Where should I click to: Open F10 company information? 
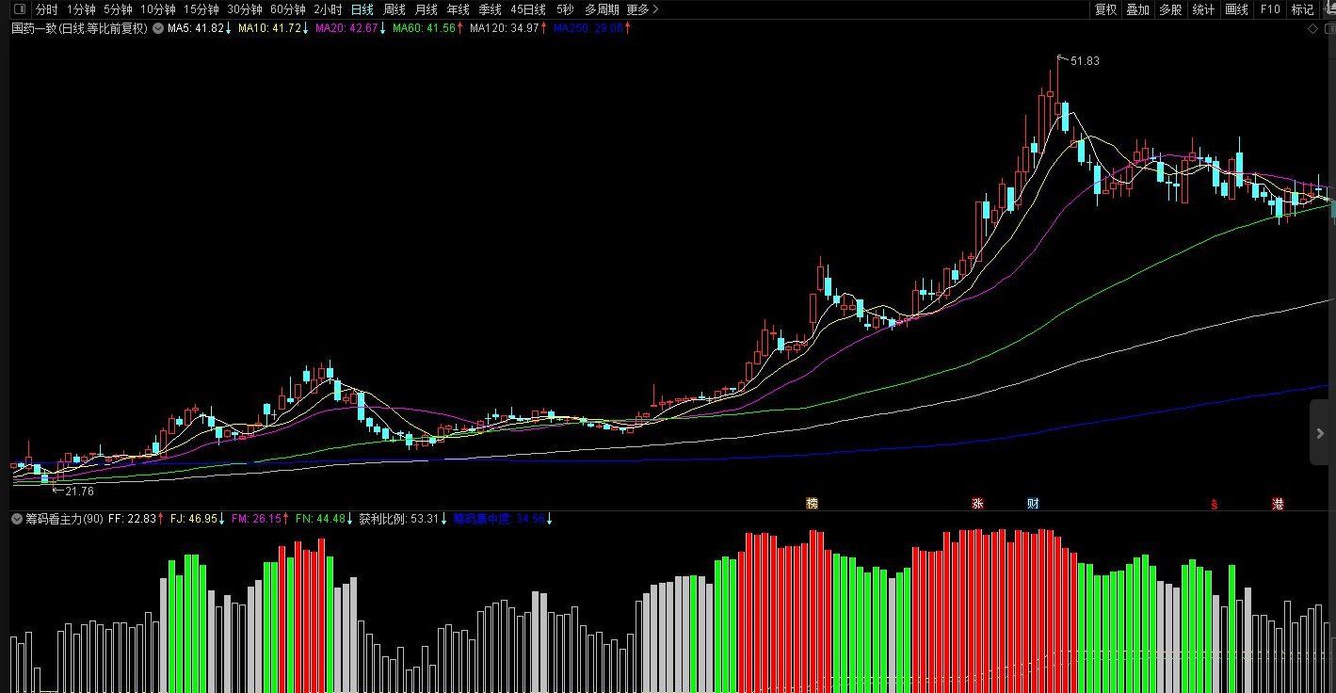[1270, 9]
